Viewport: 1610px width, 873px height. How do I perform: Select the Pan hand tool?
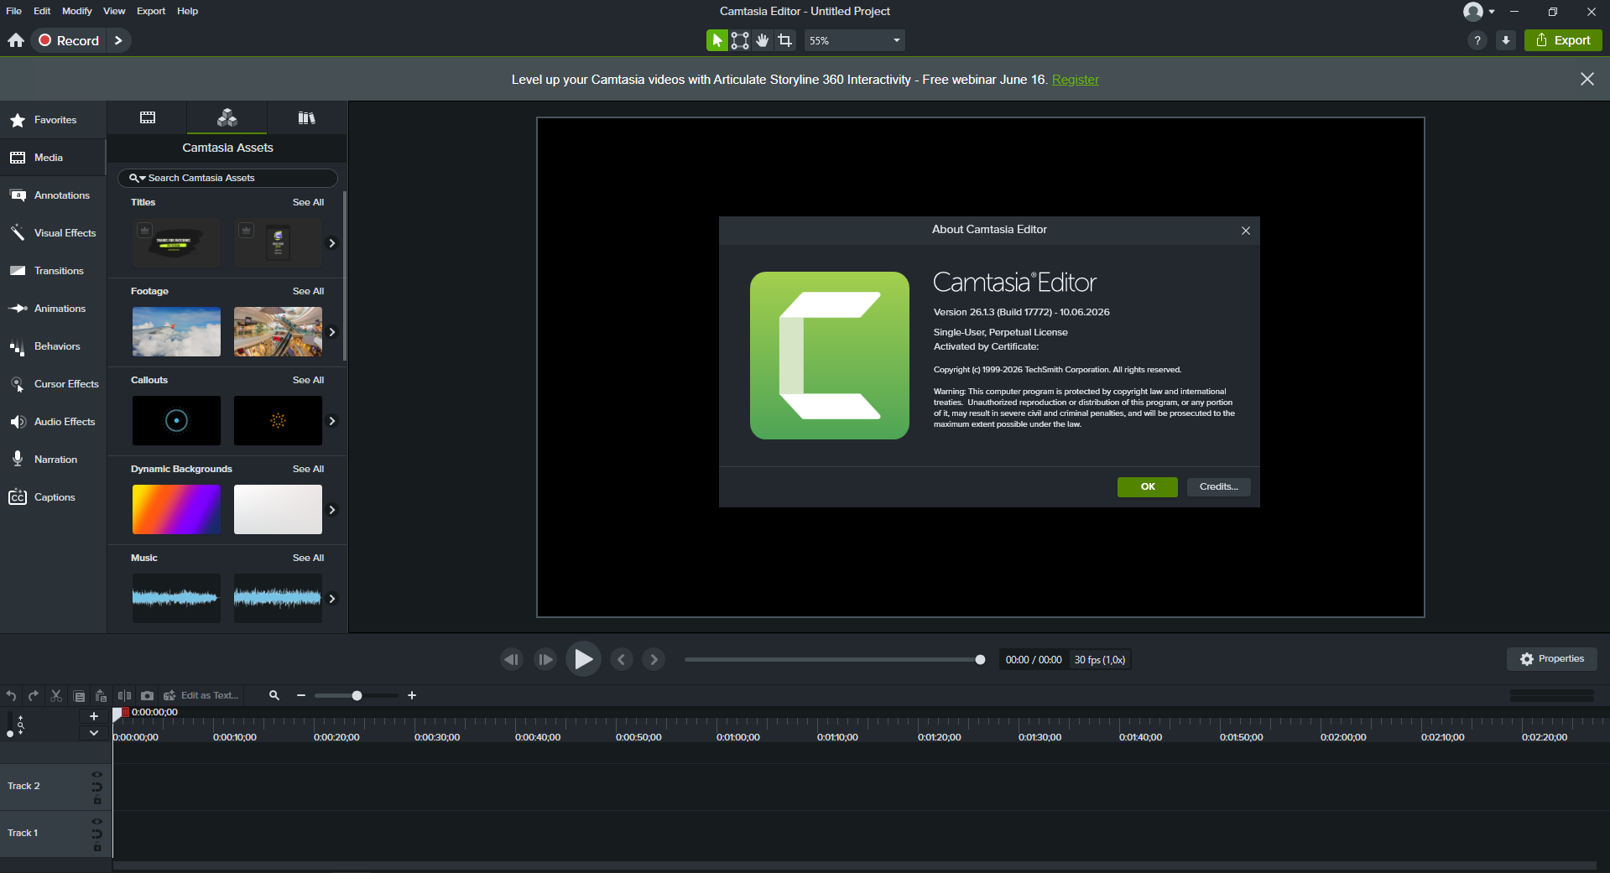[762, 40]
